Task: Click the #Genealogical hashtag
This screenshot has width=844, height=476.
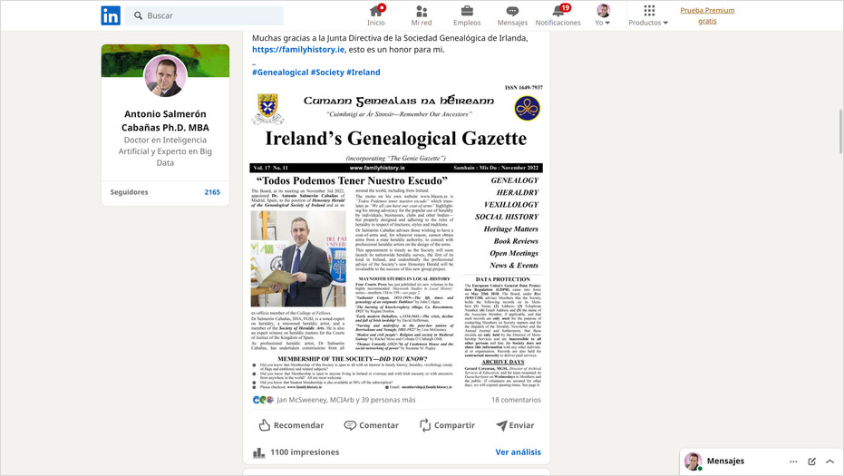Action: (x=280, y=73)
